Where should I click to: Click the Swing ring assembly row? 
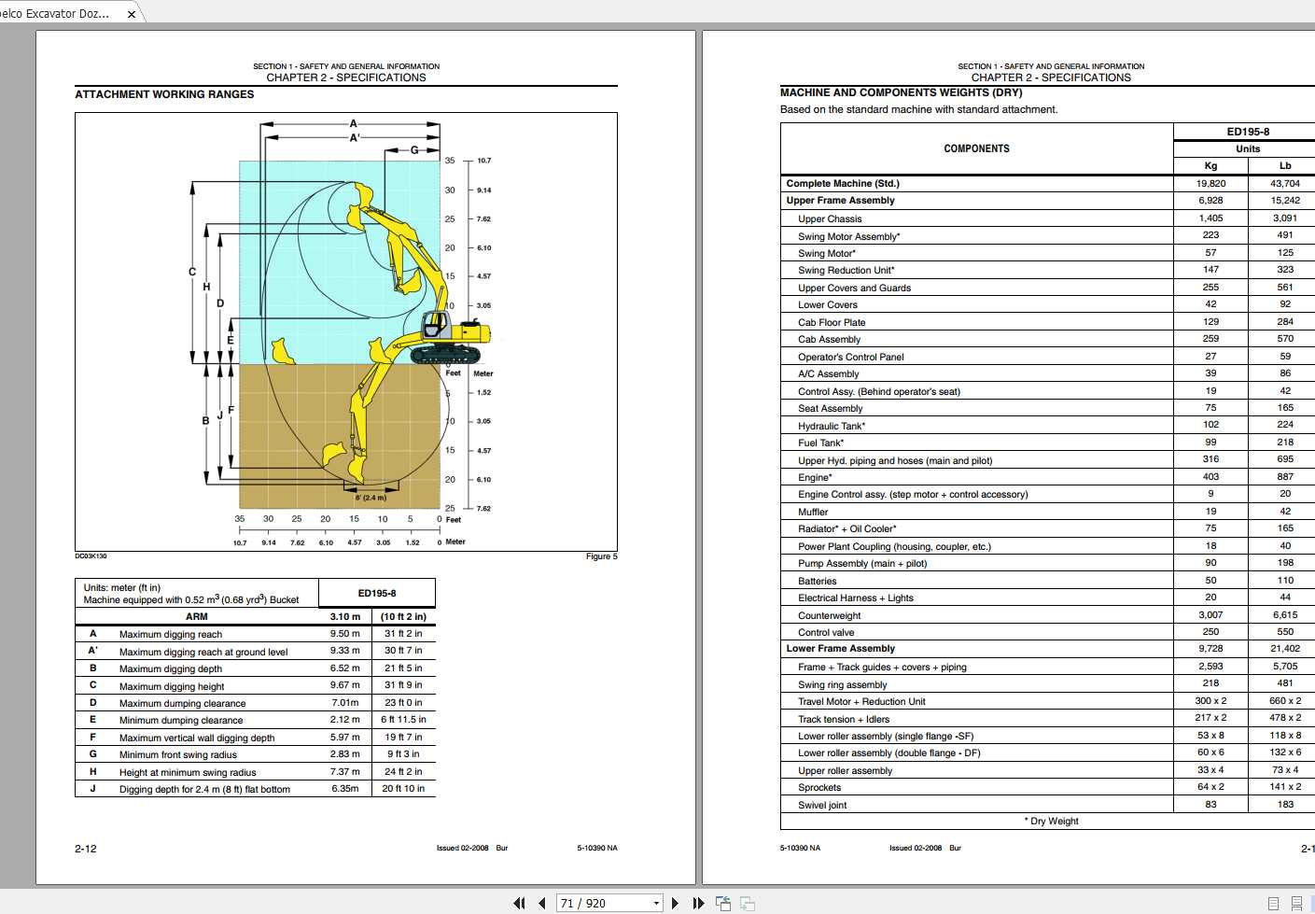[1047, 684]
